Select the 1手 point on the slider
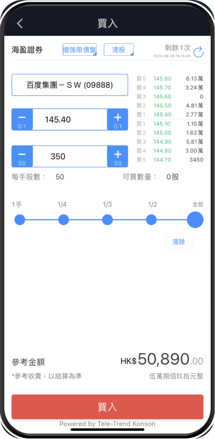Viewport: 215px width, 439px height. [x=19, y=220]
